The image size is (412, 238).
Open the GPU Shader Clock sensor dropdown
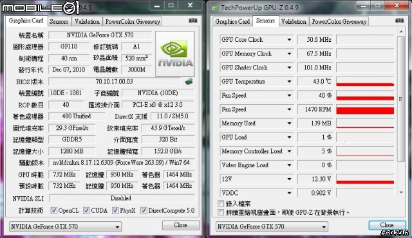pyautogui.click(x=289, y=68)
